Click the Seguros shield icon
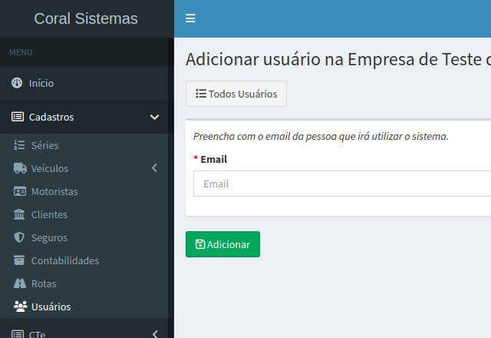 (x=20, y=237)
